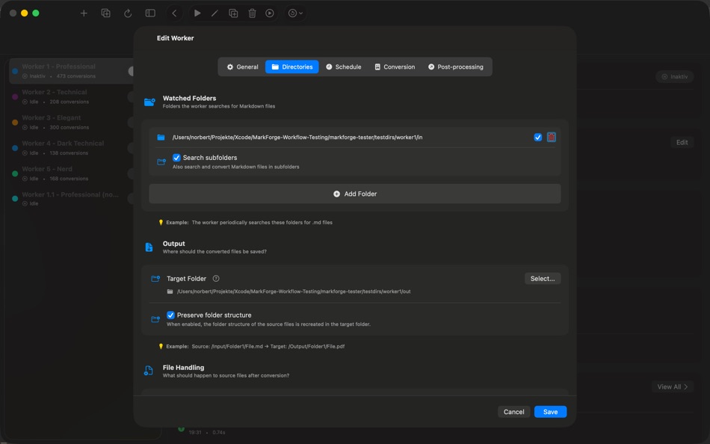Select the Play worker icon in the toolbar
This screenshot has width=710, height=444.
197,13
